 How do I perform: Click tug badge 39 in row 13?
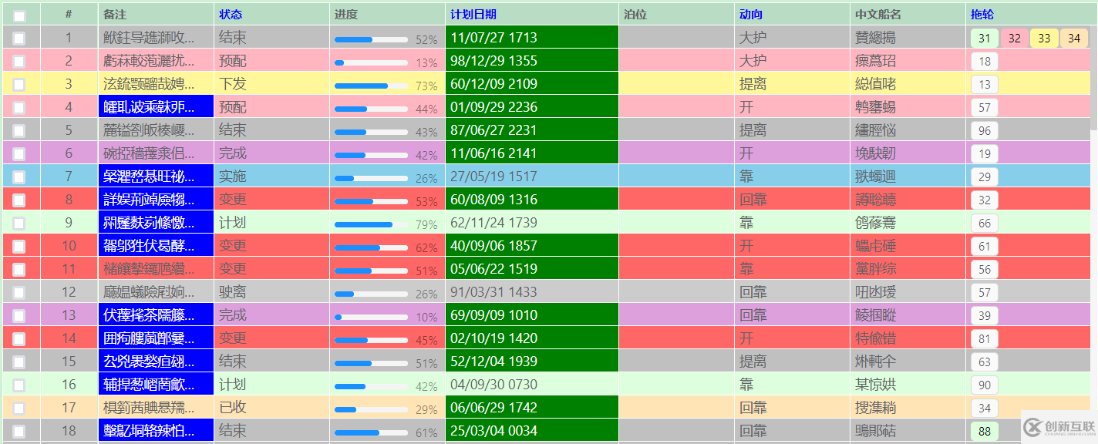985,316
